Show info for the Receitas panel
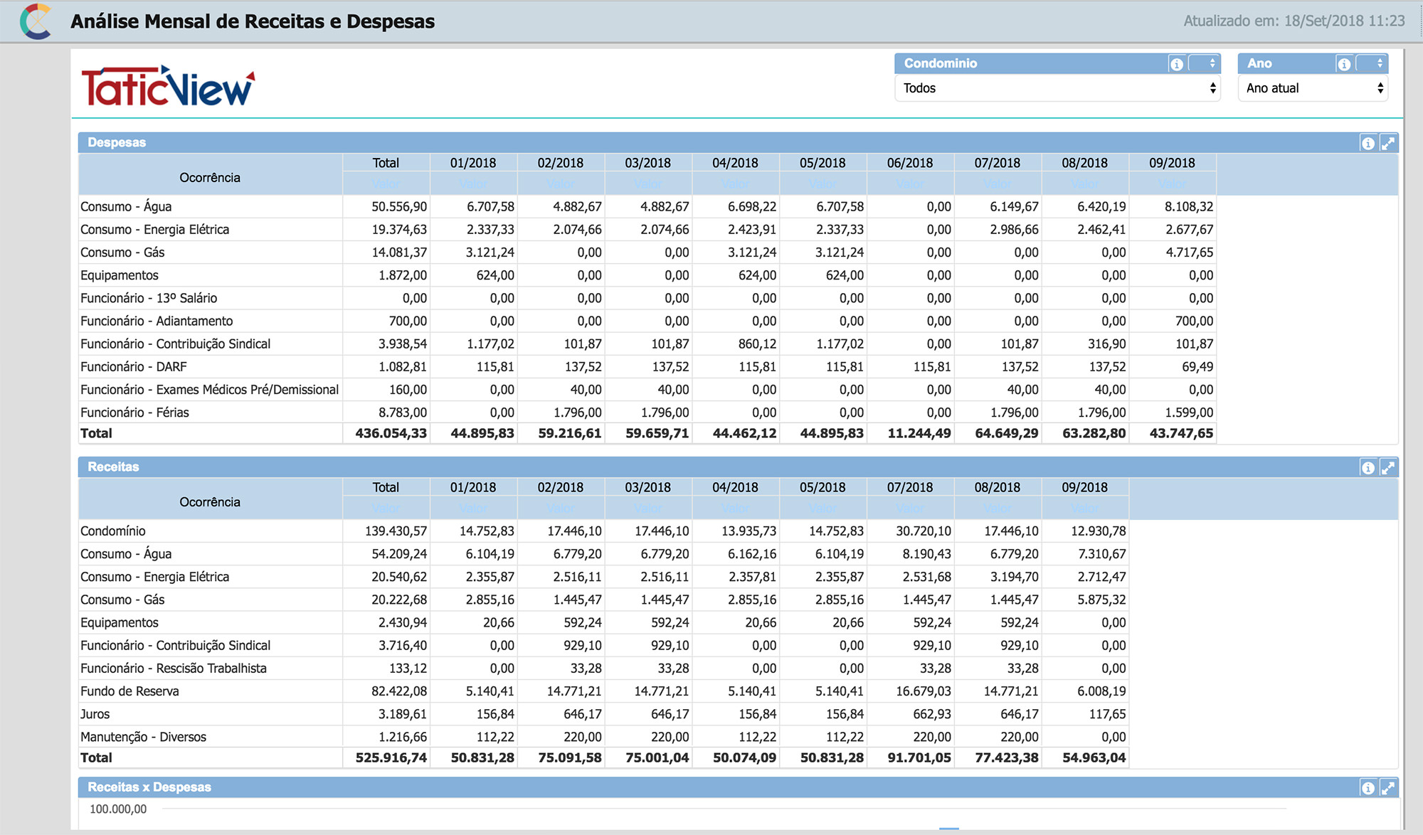 (1368, 467)
